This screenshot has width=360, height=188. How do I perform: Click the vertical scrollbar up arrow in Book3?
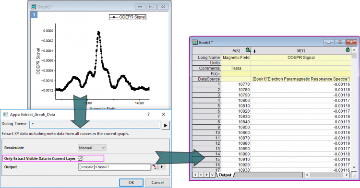click(354, 50)
